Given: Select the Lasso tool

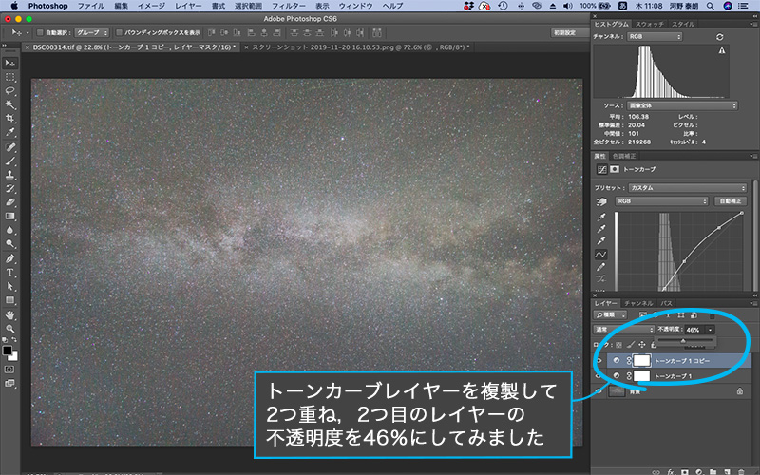Looking at the screenshot, I should tap(9, 90).
